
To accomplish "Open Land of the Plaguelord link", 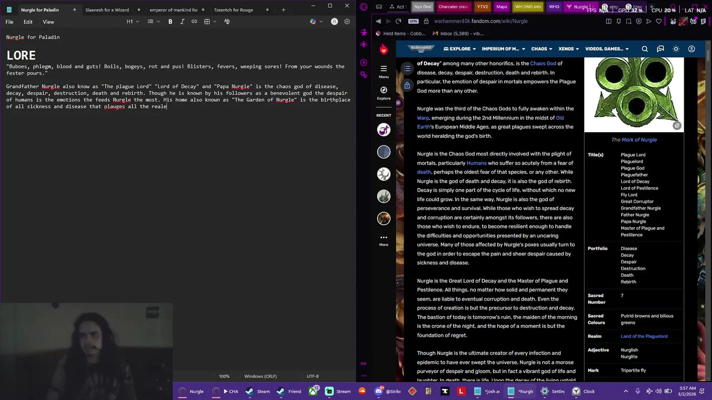I will (x=644, y=336).
